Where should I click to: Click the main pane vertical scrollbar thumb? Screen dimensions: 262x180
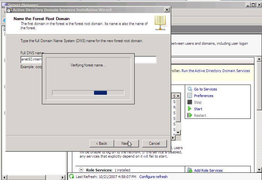click(x=259, y=86)
